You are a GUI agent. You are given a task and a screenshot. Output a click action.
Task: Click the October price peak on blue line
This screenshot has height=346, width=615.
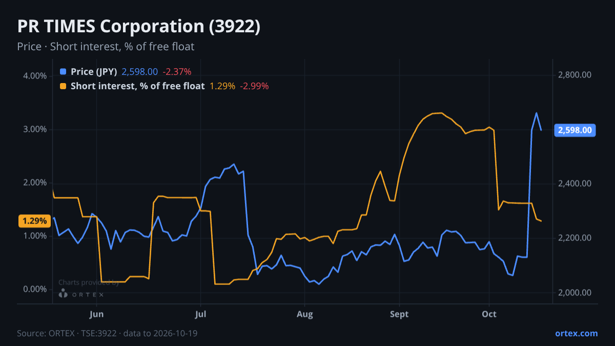click(x=537, y=113)
